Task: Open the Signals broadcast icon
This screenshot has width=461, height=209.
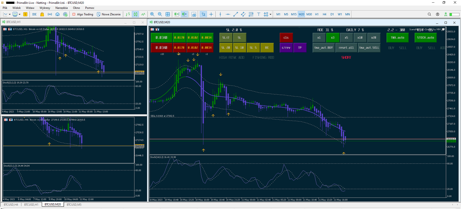Action: (x=50, y=14)
